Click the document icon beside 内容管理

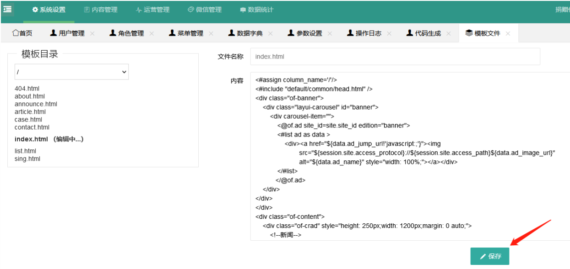[87, 10]
